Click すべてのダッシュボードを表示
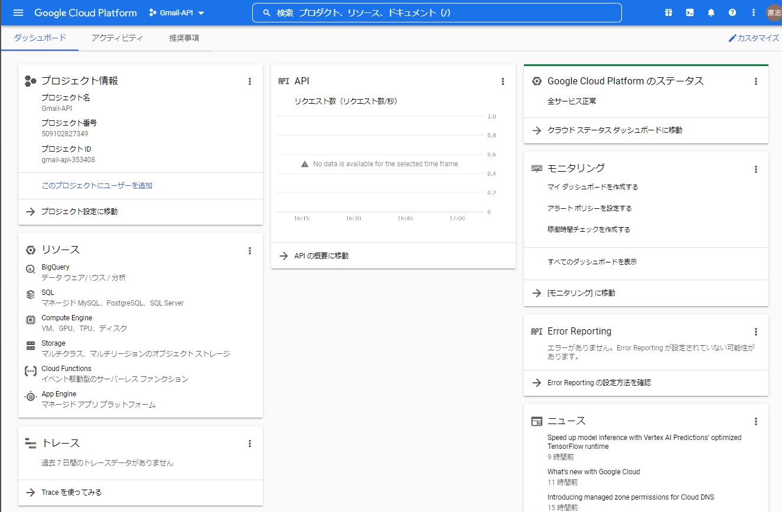This screenshot has width=782, height=512. point(592,262)
